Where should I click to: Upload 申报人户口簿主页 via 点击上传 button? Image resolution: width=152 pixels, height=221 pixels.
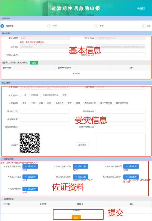(x=131, y=166)
